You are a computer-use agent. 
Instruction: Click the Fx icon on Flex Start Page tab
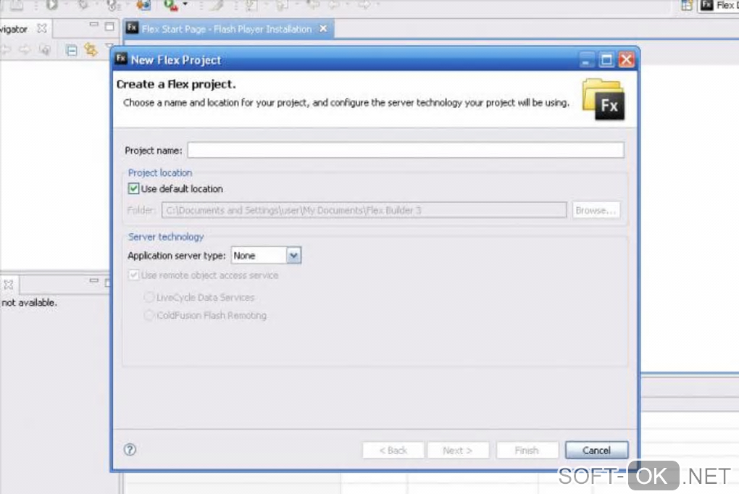coord(132,28)
